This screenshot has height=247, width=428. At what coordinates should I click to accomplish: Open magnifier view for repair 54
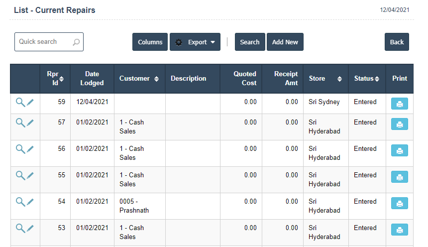[20, 202]
